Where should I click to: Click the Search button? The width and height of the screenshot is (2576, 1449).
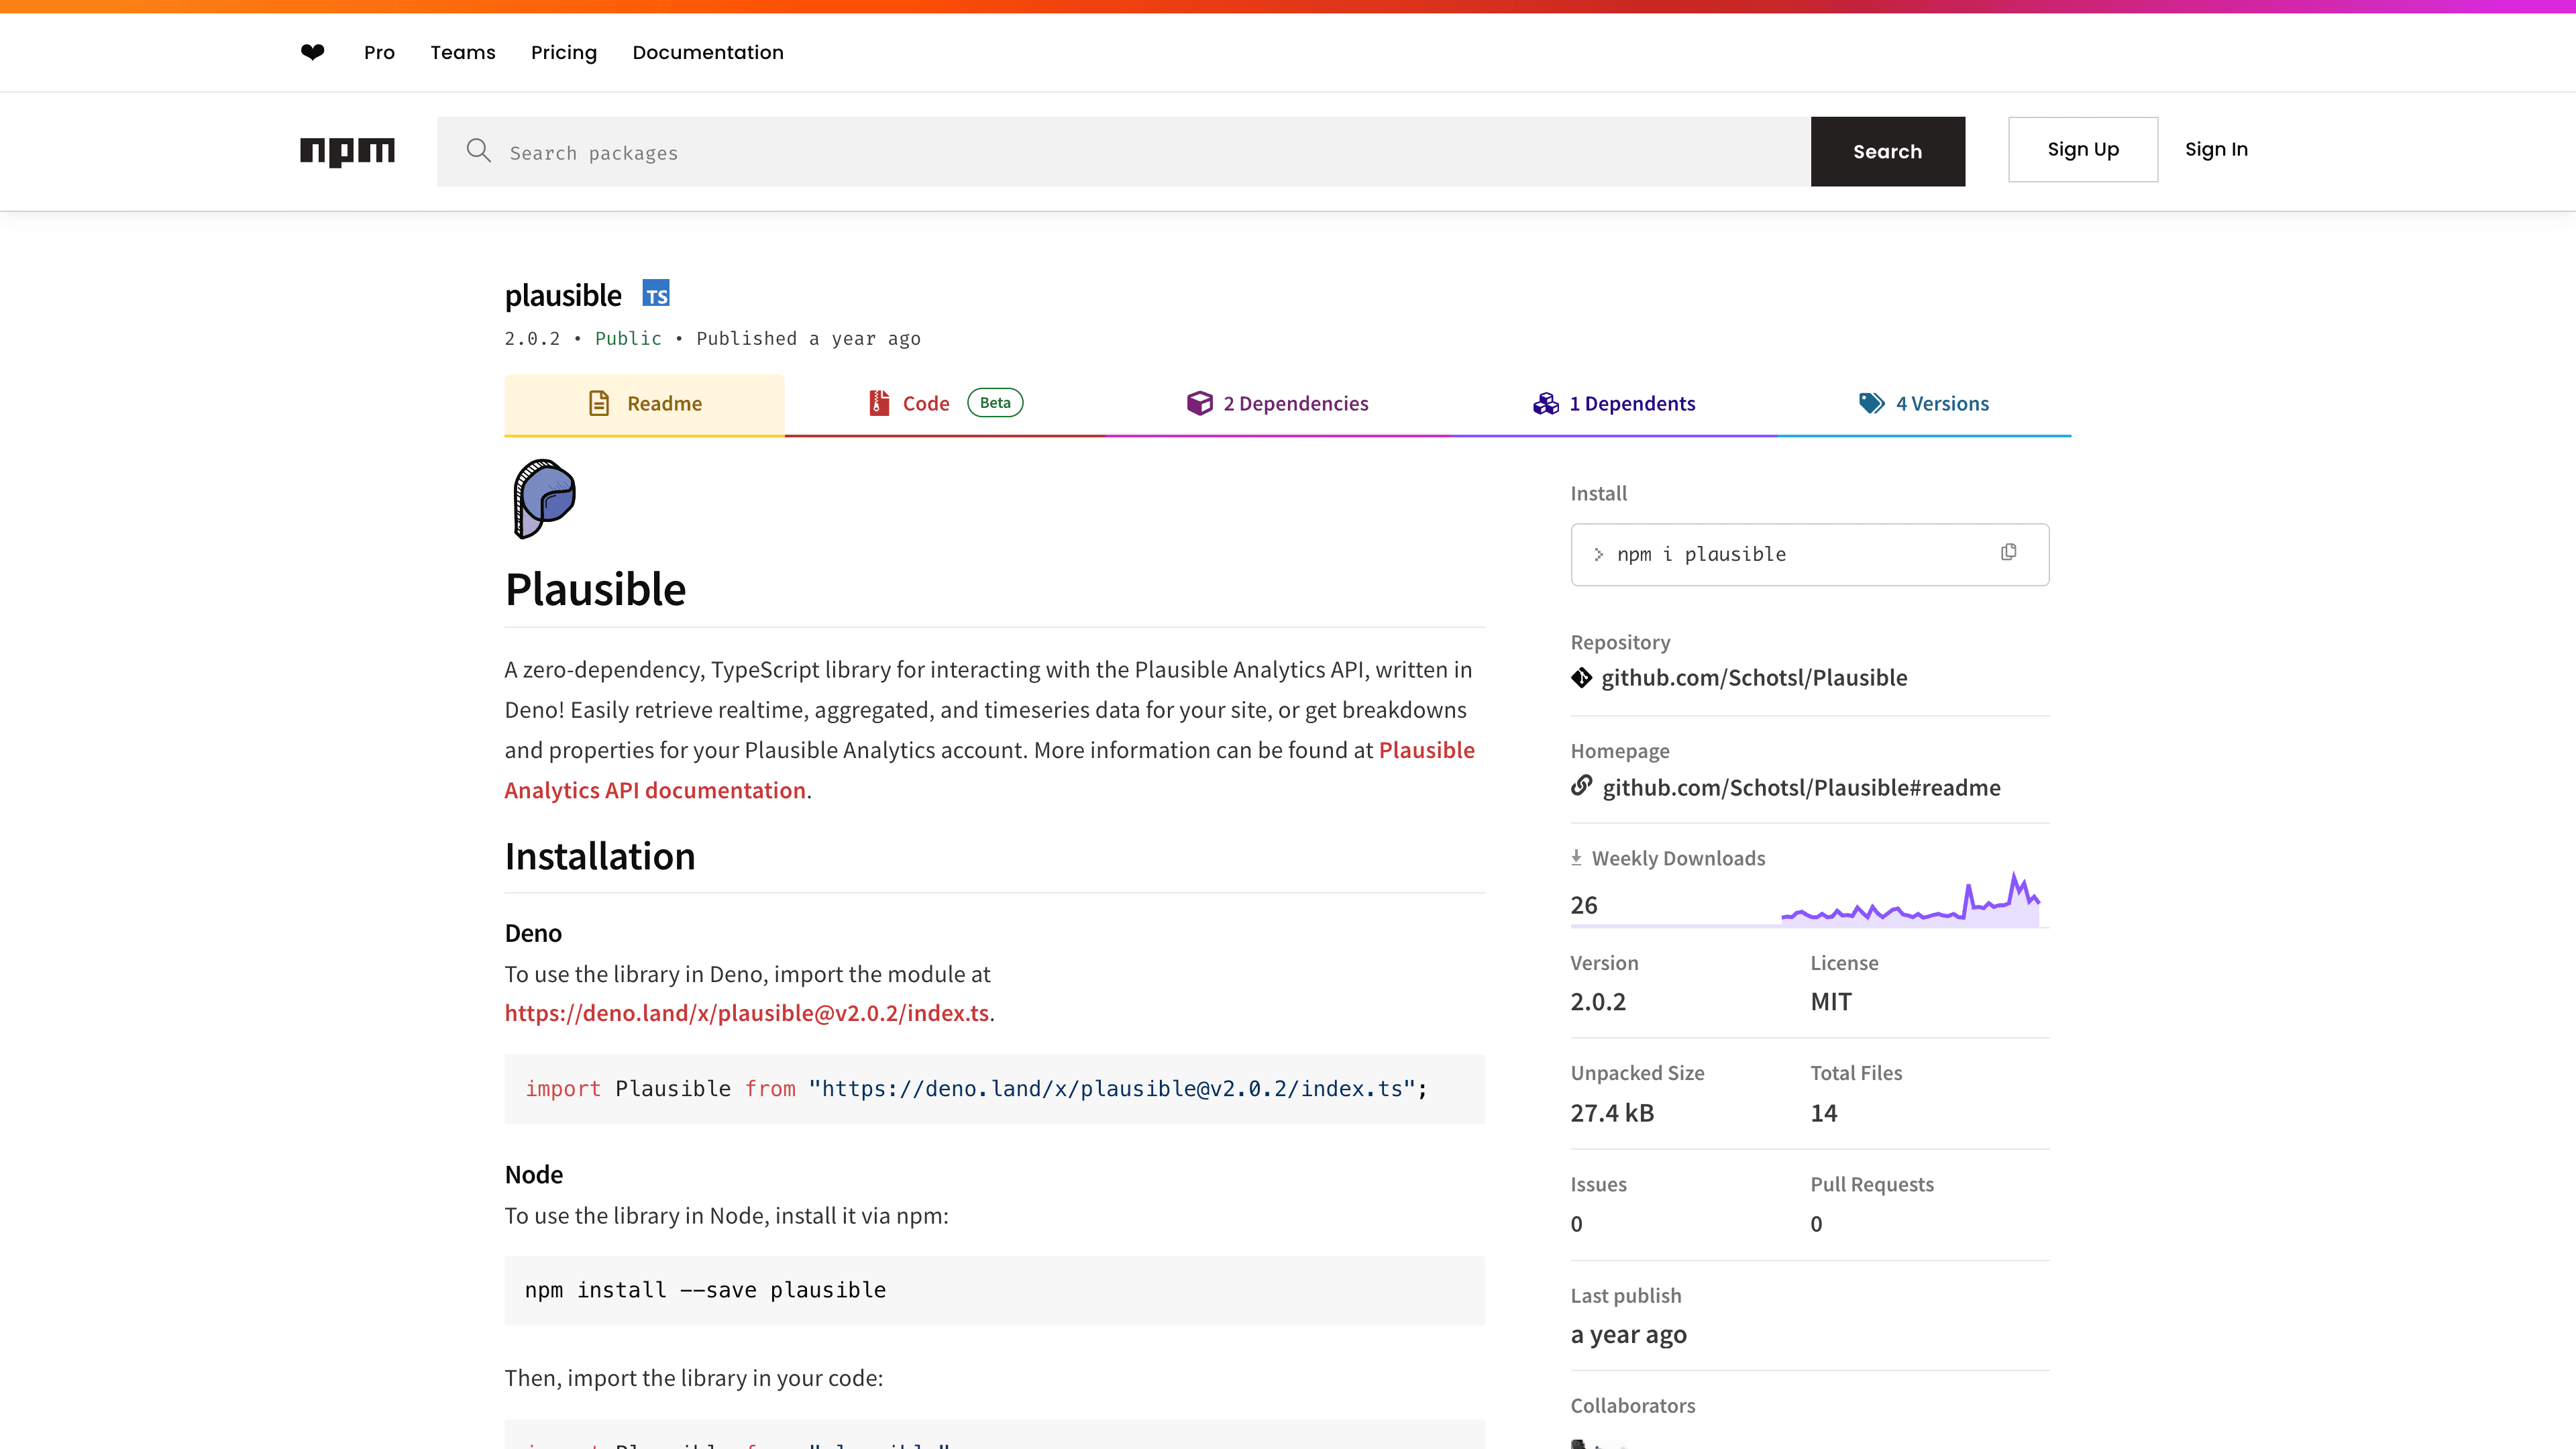pos(1888,150)
